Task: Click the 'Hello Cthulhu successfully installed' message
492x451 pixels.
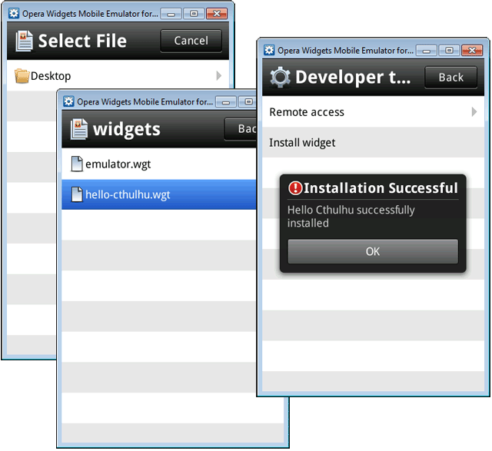Action: [x=351, y=217]
